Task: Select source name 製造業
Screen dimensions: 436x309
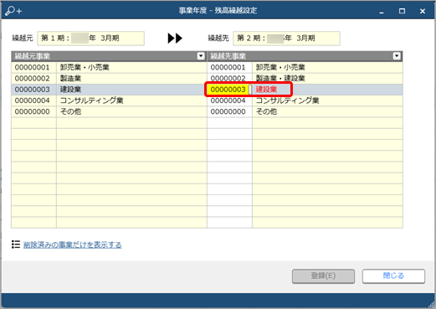Action: coord(70,79)
